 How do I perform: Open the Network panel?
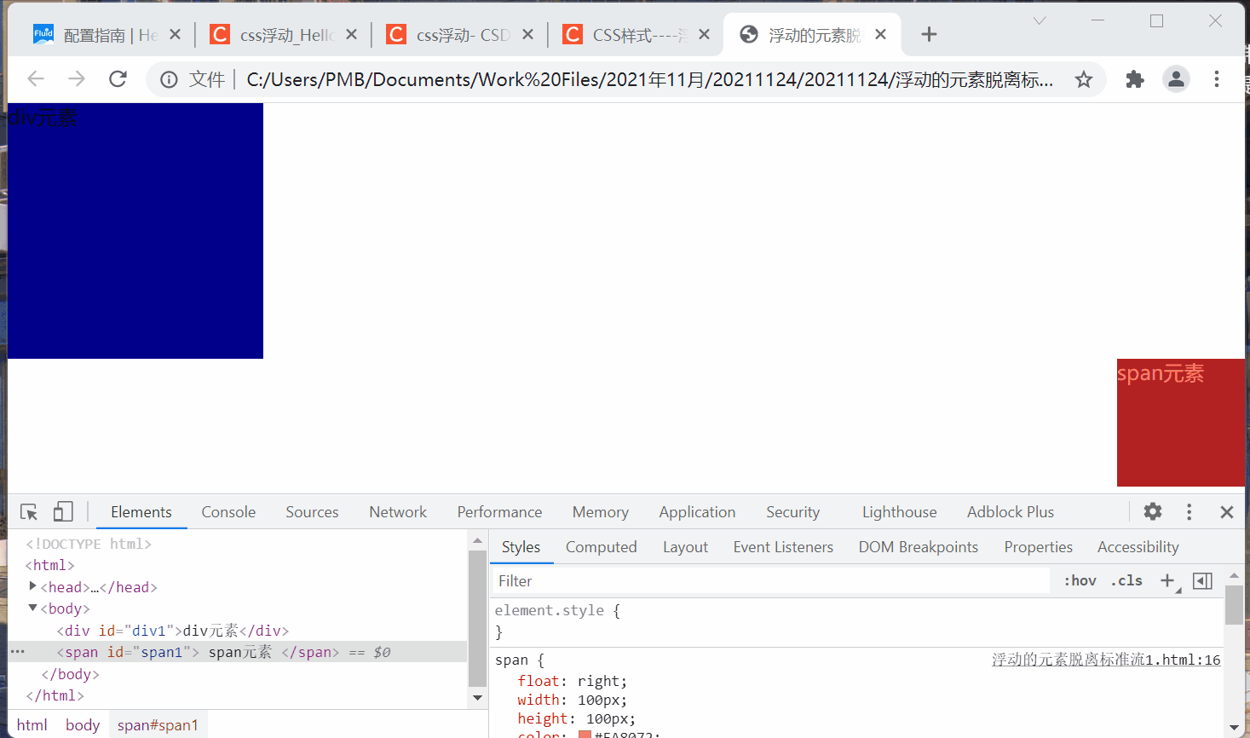[398, 512]
